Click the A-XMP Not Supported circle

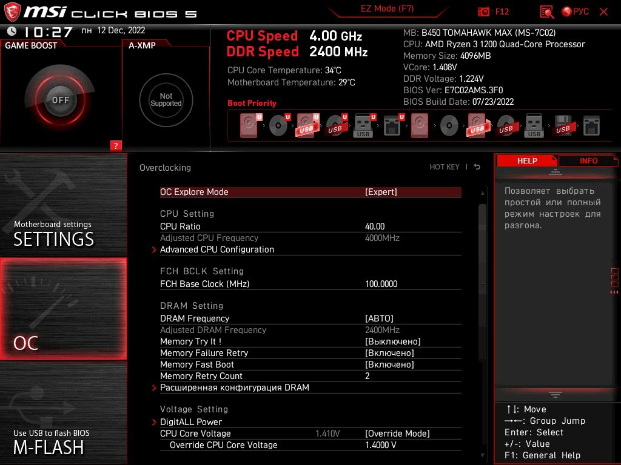pos(166,100)
